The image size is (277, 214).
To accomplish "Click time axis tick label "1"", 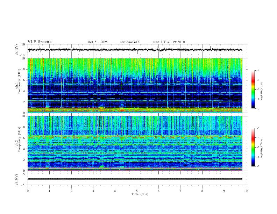I will 49,191.
